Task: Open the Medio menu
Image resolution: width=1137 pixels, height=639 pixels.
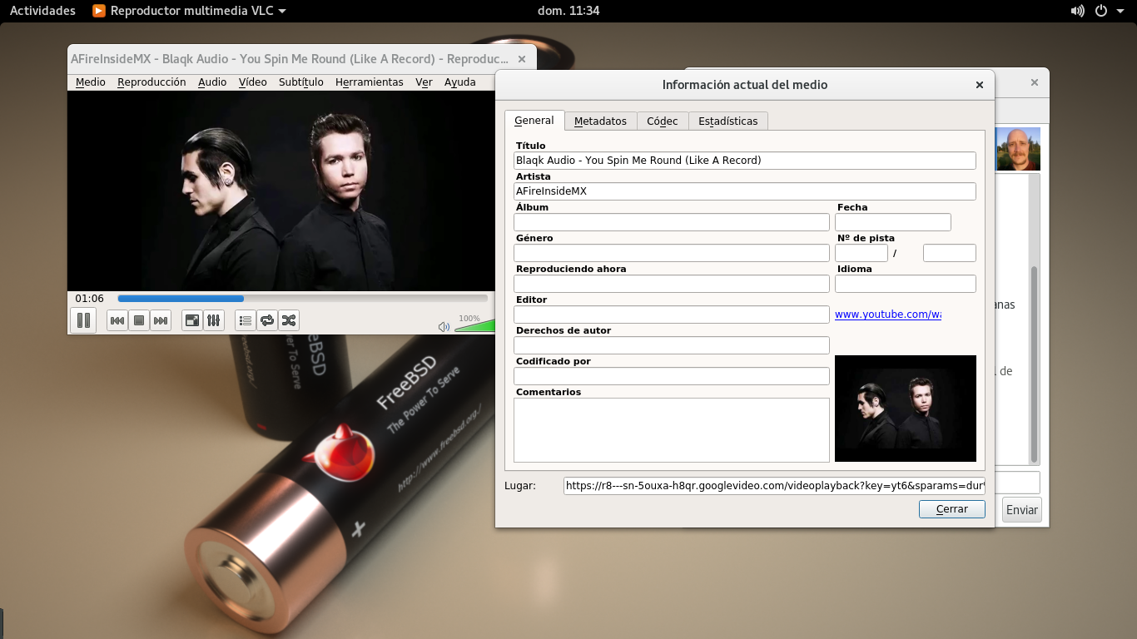Action: tap(91, 82)
